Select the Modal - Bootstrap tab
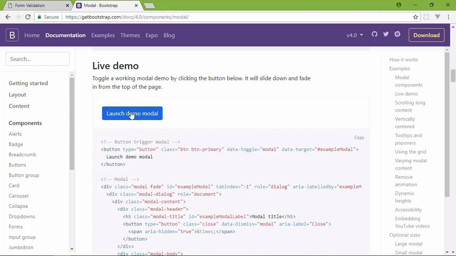 click(106, 5)
